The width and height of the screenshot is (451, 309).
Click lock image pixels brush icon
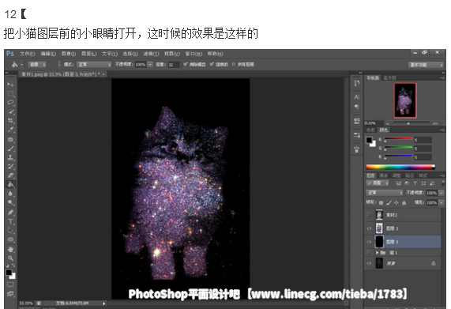click(389, 203)
